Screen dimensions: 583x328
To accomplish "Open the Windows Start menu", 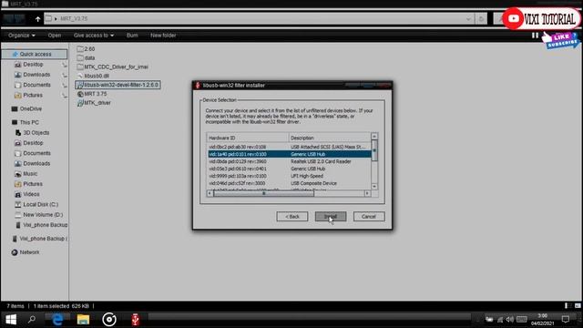I will click(x=11, y=320).
